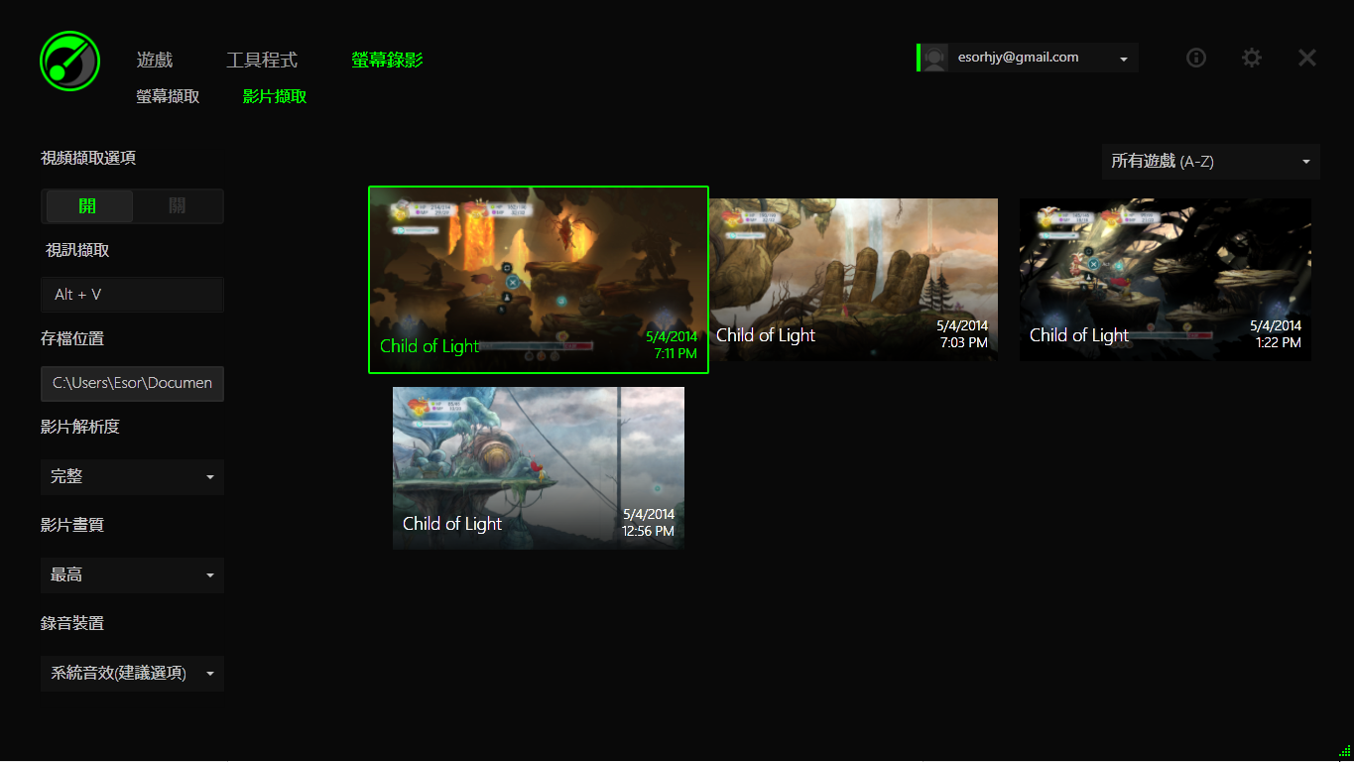The image size is (1354, 762).
Task: Open the 螢幕擷取 sub-tab
Action: click(169, 96)
